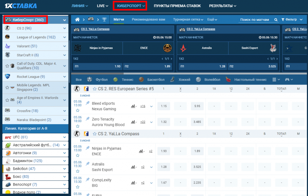Expand the Rocket League (9) section
This screenshot has height=196, width=308.
pyautogui.click(x=64, y=77)
